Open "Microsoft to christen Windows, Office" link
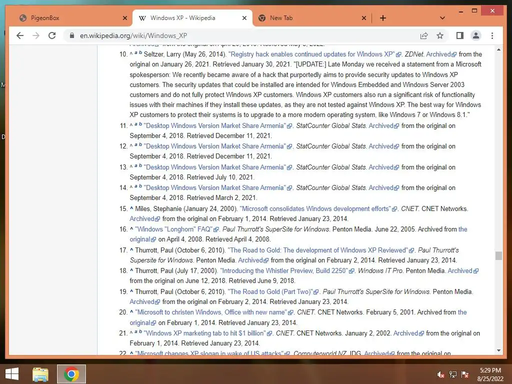Viewport: 512px width, 384px height. click(214, 312)
